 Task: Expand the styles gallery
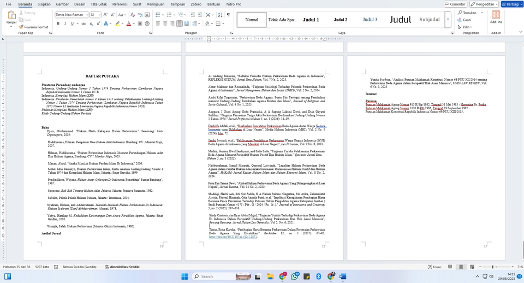[x=450, y=26]
